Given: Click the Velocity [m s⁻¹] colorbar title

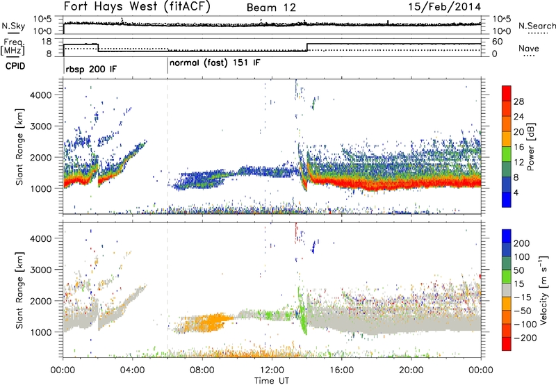Looking at the screenshot, I should click(x=543, y=290).
